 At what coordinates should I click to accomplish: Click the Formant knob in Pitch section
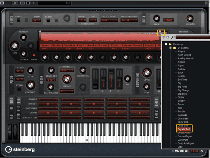click(x=31, y=85)
